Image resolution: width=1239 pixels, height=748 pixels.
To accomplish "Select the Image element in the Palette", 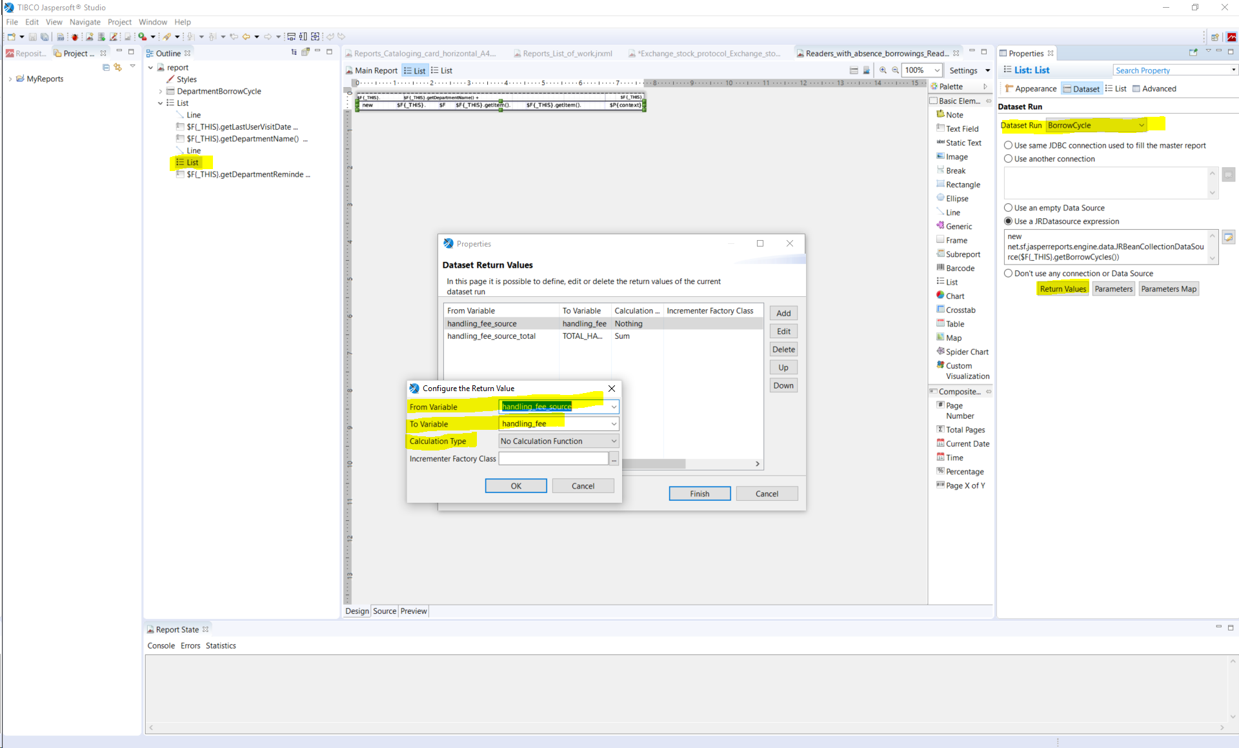I will (x=956, y=157).
